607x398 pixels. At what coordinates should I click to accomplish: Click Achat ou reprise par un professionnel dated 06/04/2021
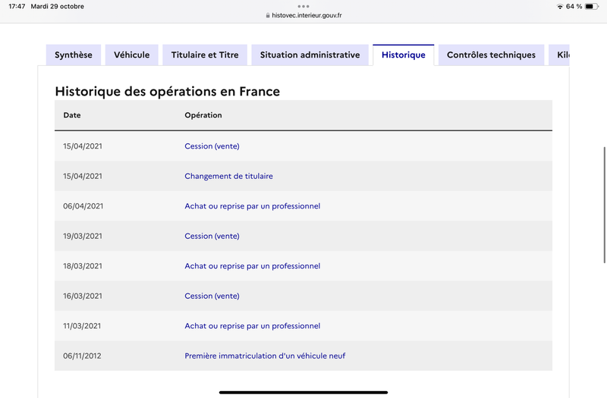pos(253,206)
